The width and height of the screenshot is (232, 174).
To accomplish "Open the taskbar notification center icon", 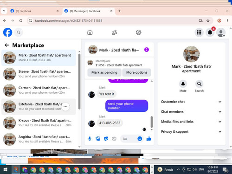I will coord(225,170).
